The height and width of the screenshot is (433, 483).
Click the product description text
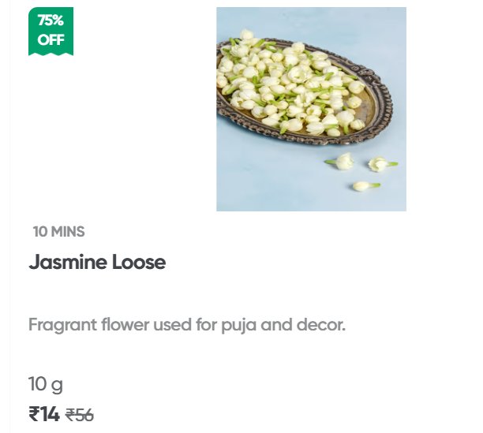[187, 325]
